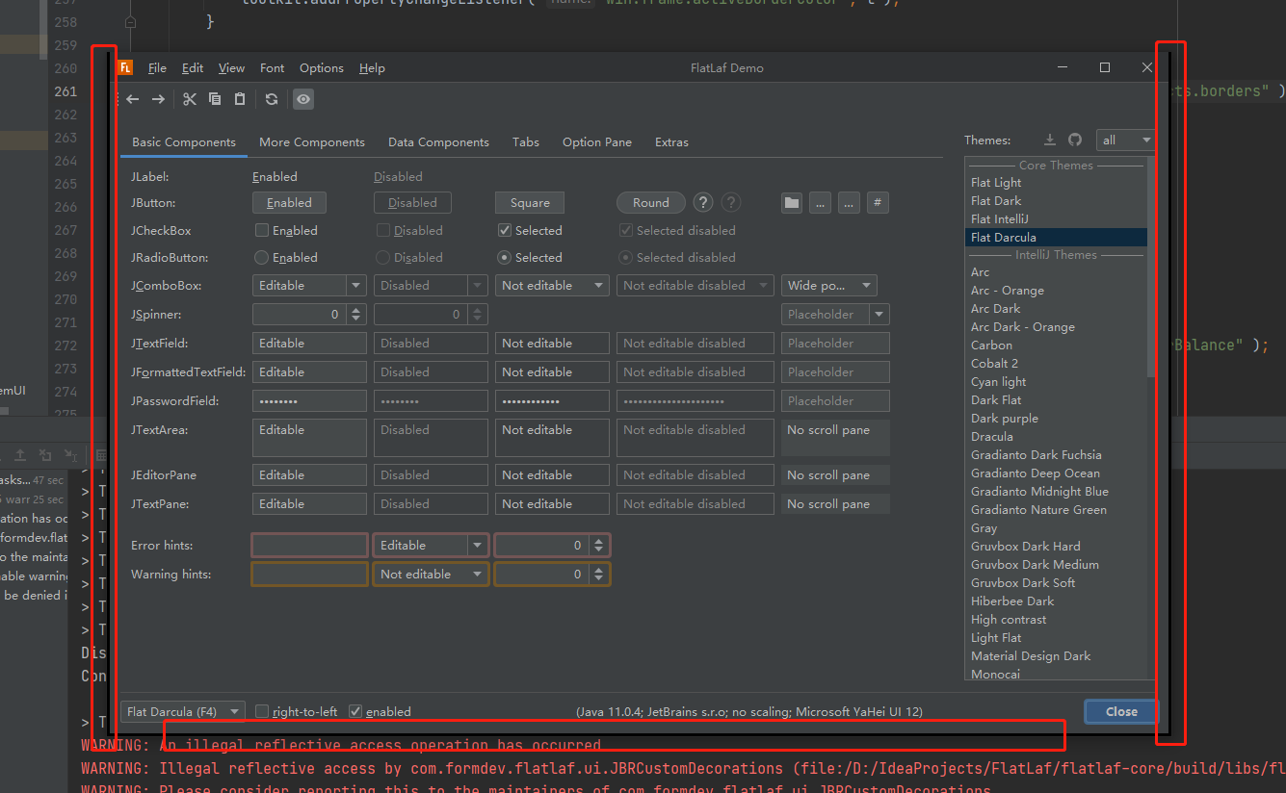The image size is (1286, 793).
Task: Open the Flat Darcula (F4) dropdown
Action: 183,711
